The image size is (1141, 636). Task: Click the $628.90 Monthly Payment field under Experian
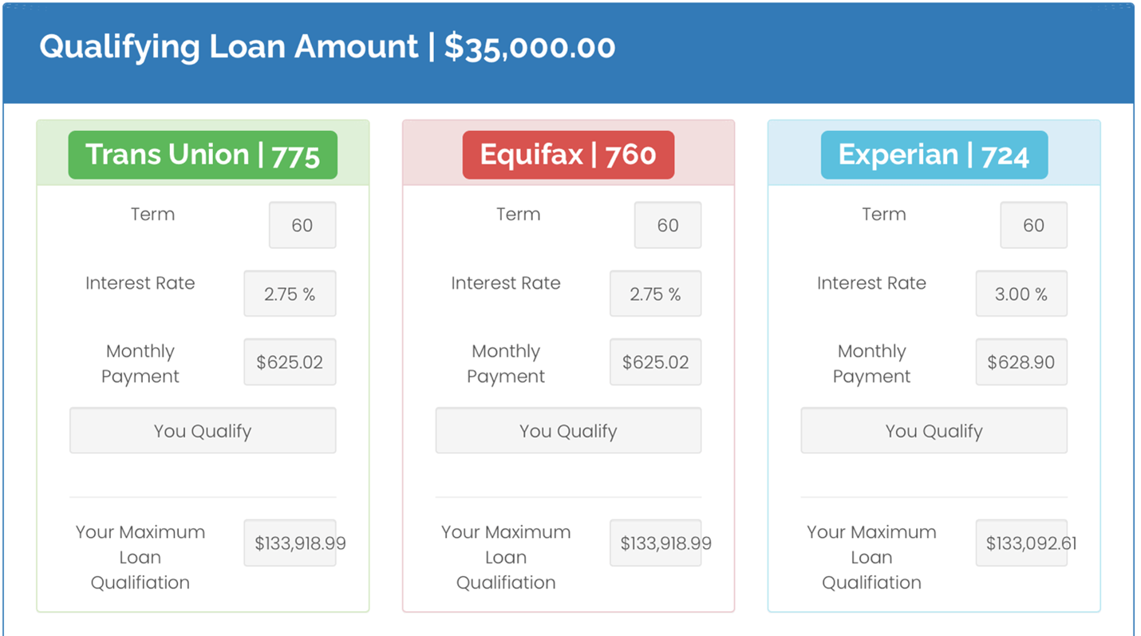[1021, 361]
